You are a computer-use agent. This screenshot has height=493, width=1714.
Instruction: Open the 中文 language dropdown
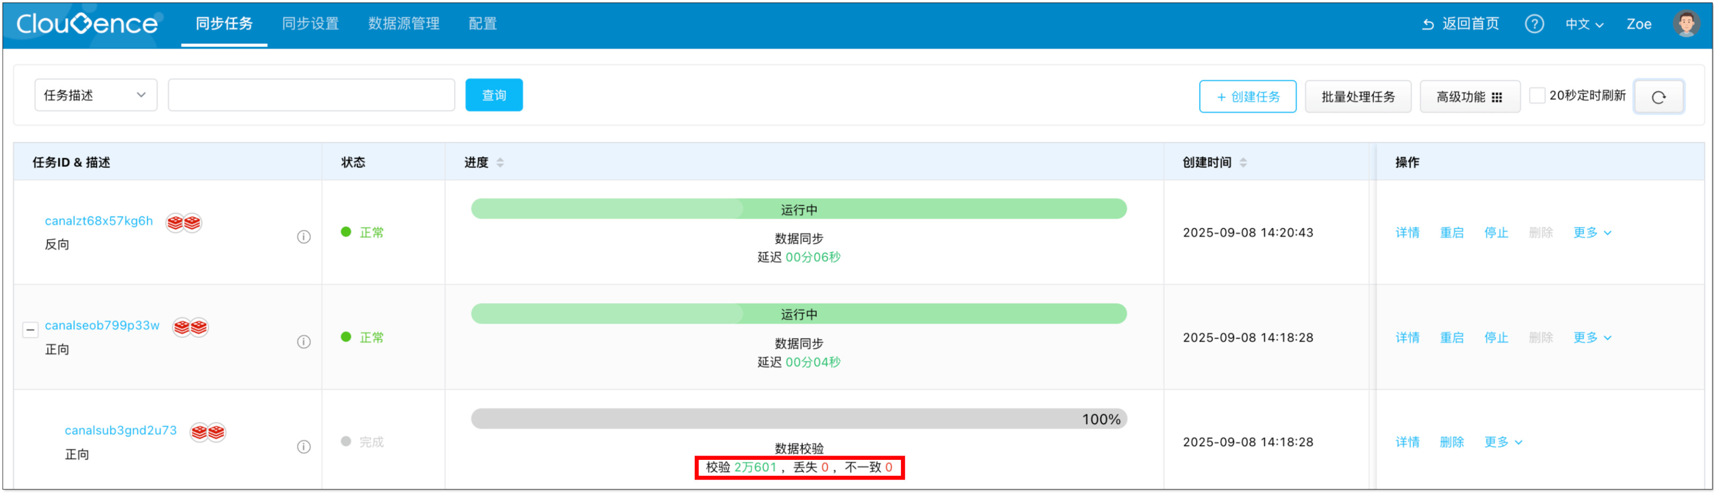click(1583, 24)
